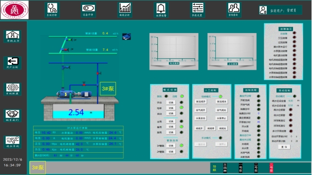Open system diagnosis stethoscope icon
The image size is (312, 175).
coord(52,10)
